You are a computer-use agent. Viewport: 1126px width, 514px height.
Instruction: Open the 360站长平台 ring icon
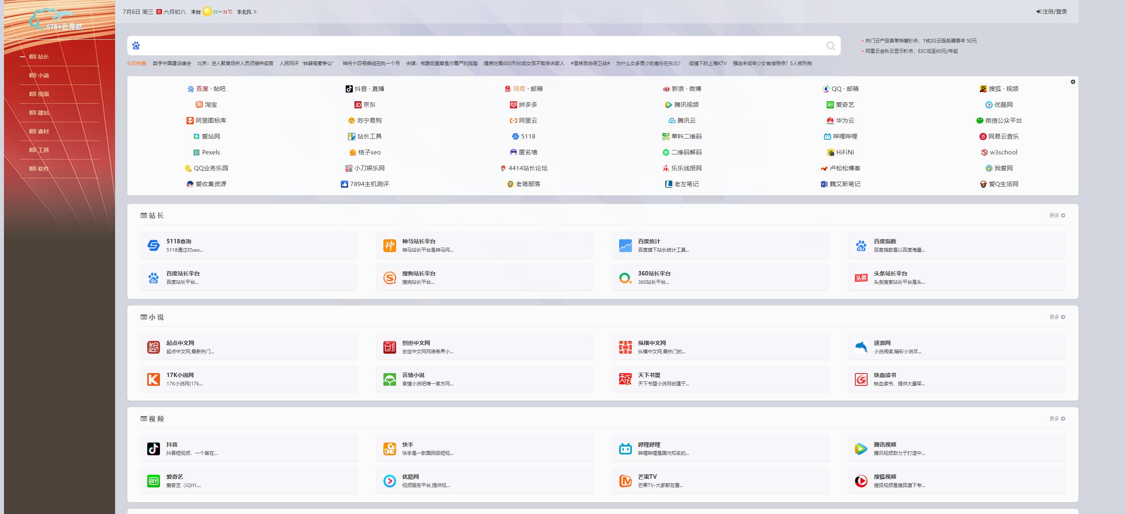tap(626, 277)
